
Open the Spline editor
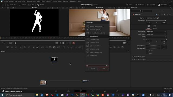tap(129, 5)
